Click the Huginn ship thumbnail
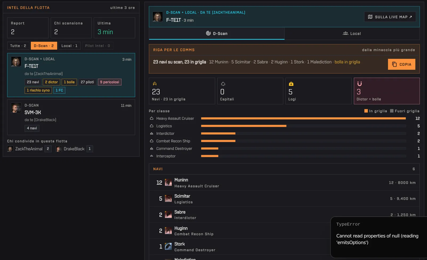Image resolution: width=427 pixels, height=260 pixels. tap(168, 230)
